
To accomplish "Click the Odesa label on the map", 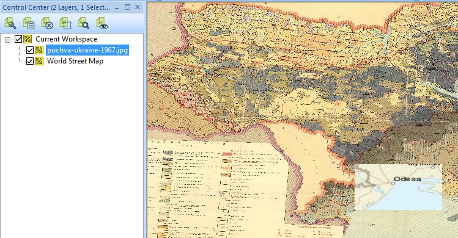I will click(x=407, y=179).
